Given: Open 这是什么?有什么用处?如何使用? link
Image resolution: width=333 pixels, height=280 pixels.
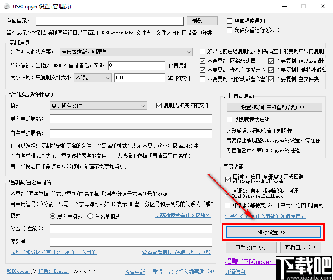Looking at the screenshot, I should pos(265,216).
